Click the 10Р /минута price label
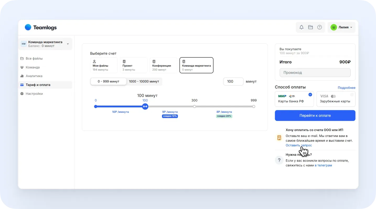The width and height of the screenshot is (376, 209). point(120,112)
